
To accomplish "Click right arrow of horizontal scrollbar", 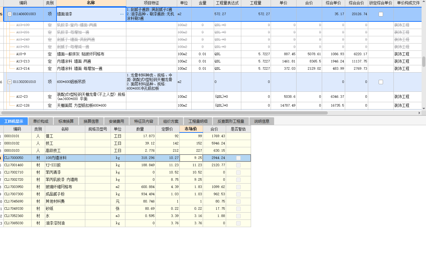I will tap(419, 113).
